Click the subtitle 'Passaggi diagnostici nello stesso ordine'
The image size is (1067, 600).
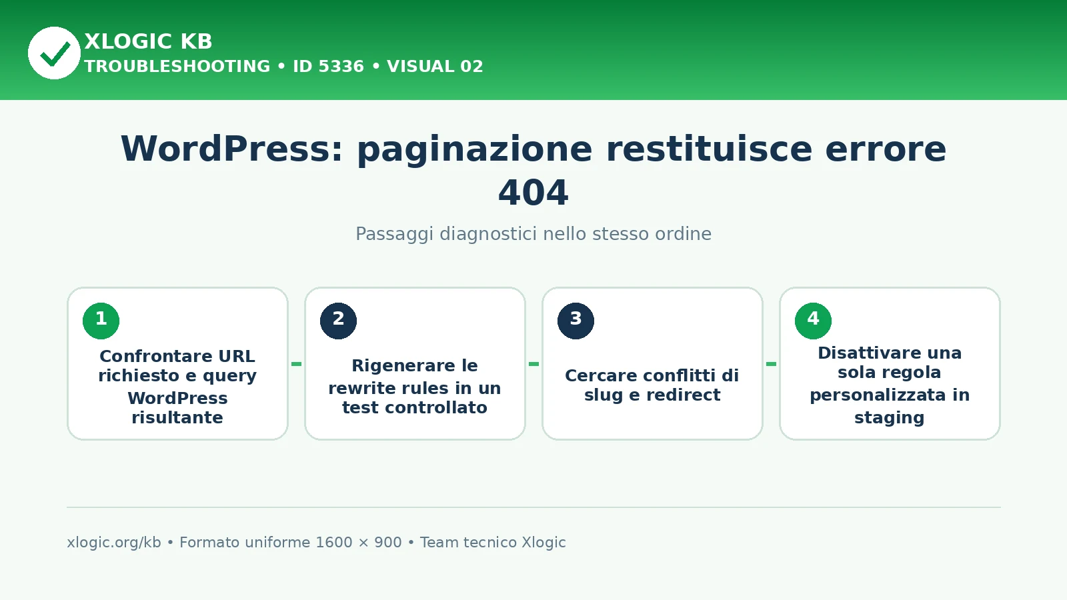(x=533, y=234)
